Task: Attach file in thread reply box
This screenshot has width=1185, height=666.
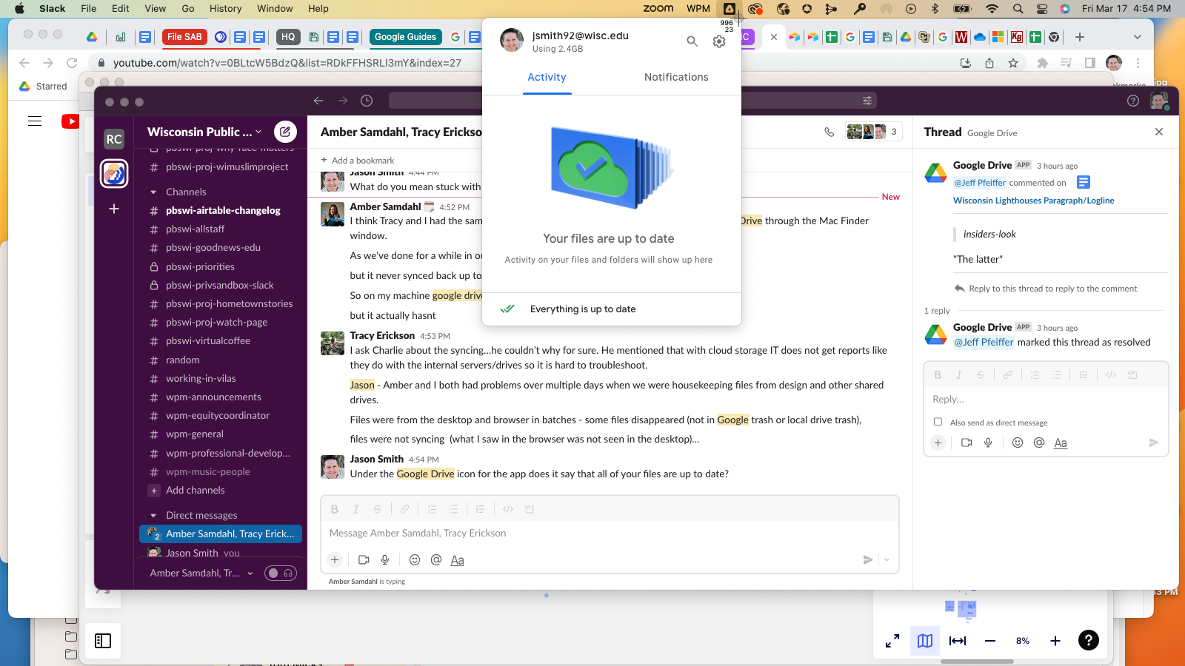Action: tap(938, 443)
